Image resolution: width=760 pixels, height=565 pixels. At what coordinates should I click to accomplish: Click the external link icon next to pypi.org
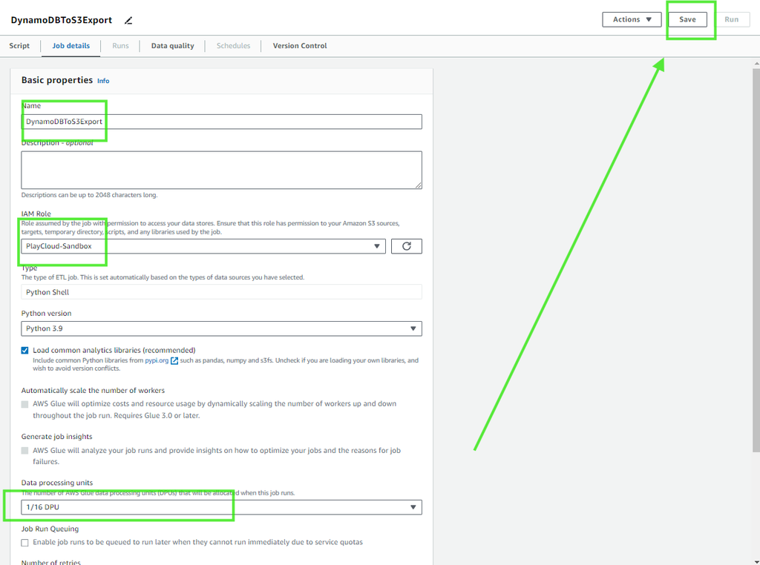pyautogui.click(x=174, y=361)
